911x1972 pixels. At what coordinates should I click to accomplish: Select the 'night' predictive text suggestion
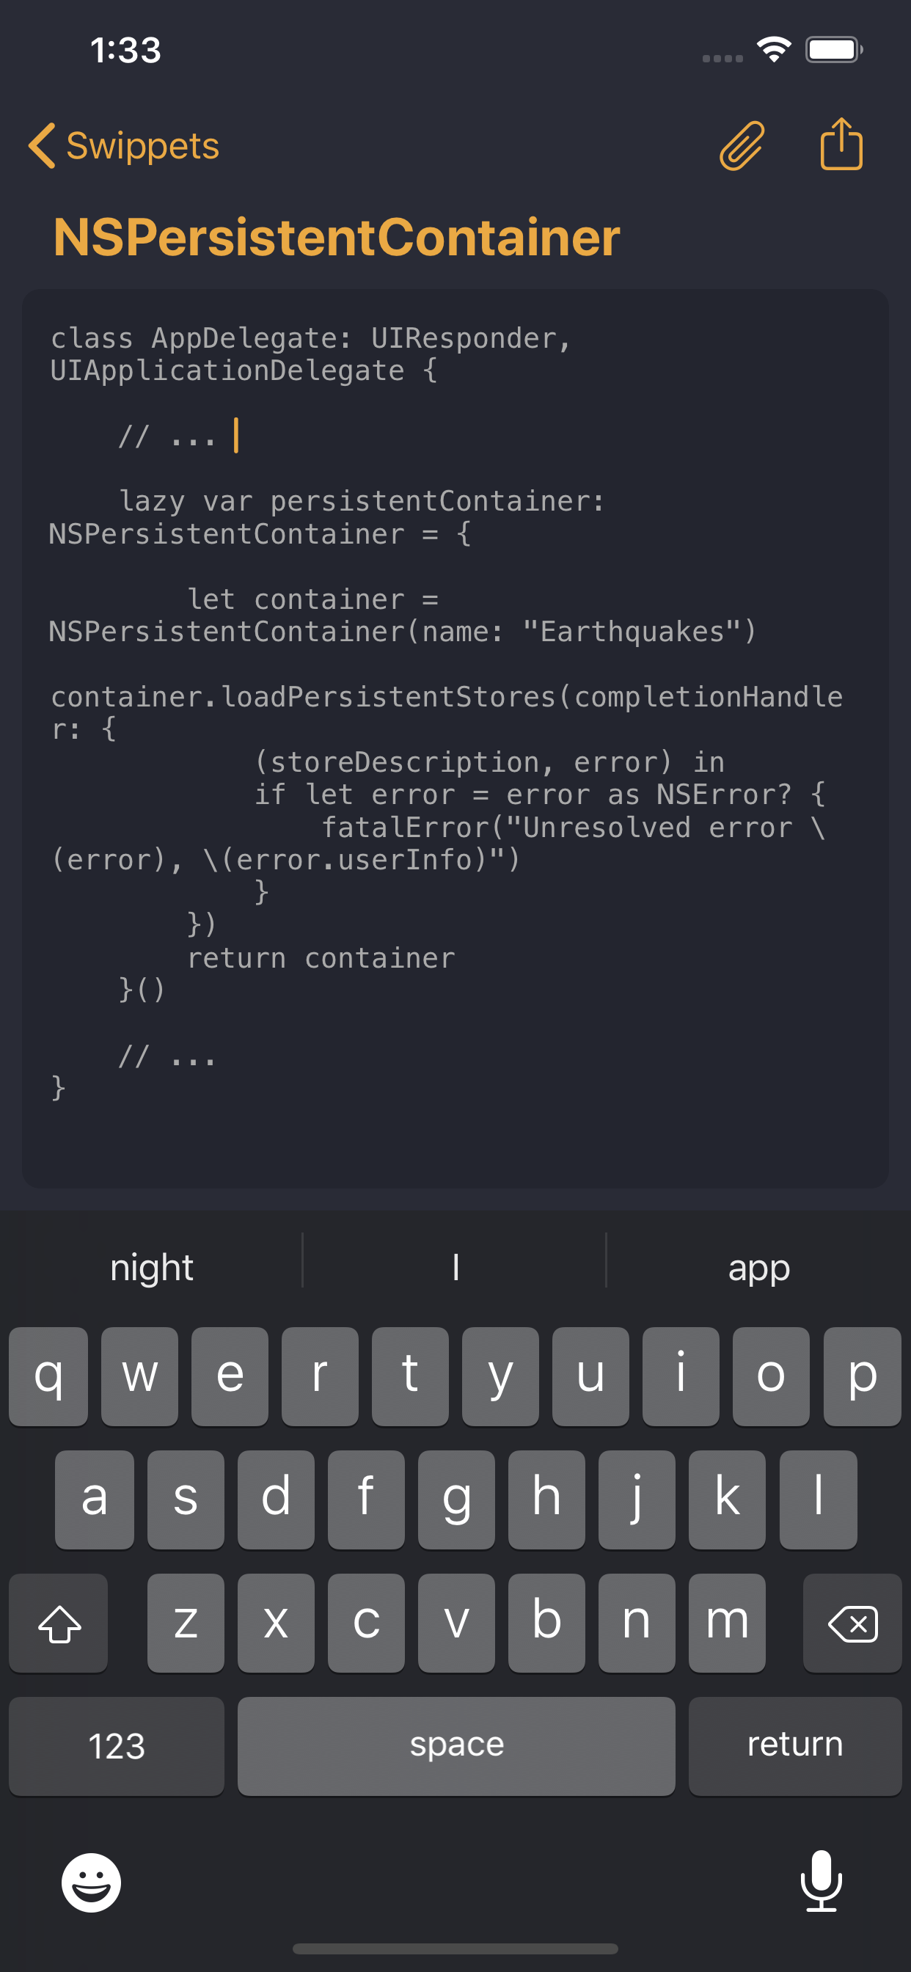coord(151,1267)
